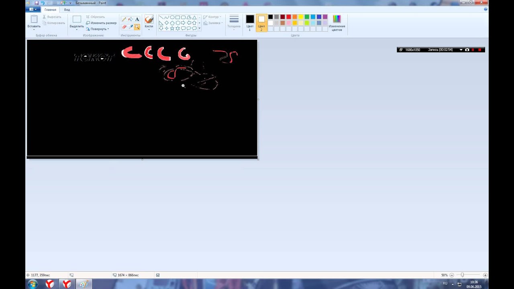
Task: Open the Заливка fill dropdown
Action: click(x=213, y=23)
